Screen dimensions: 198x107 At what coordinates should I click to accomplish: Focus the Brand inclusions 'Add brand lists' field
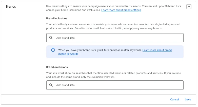click(x=116, y=38)
